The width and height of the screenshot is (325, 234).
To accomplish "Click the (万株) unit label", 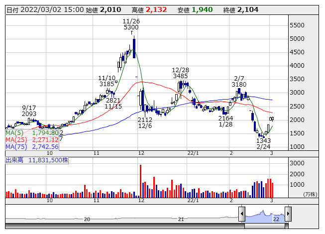I will [310, 194].
